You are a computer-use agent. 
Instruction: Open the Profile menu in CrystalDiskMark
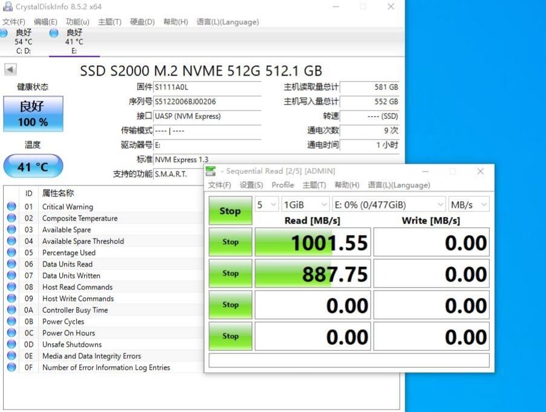coord(282,185)
